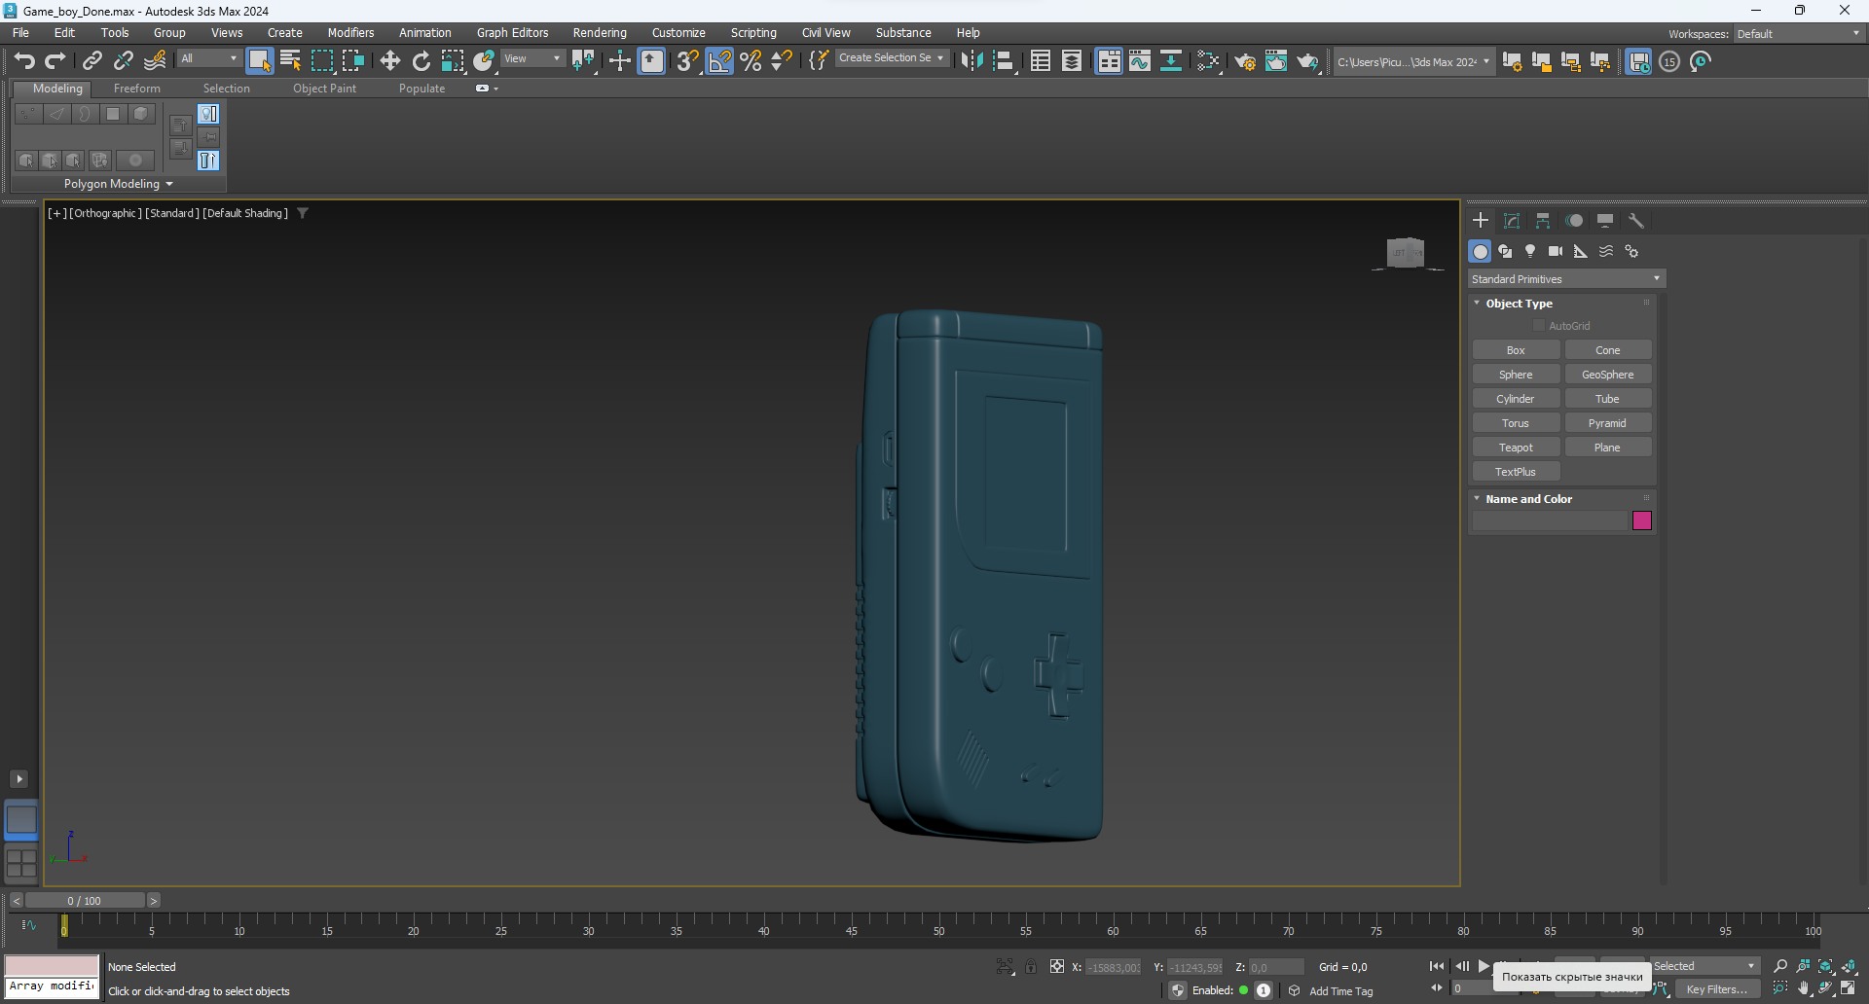1869x1004 pixels.
Task: Open the Schematic View icon
Action: tap(1171, 61)
